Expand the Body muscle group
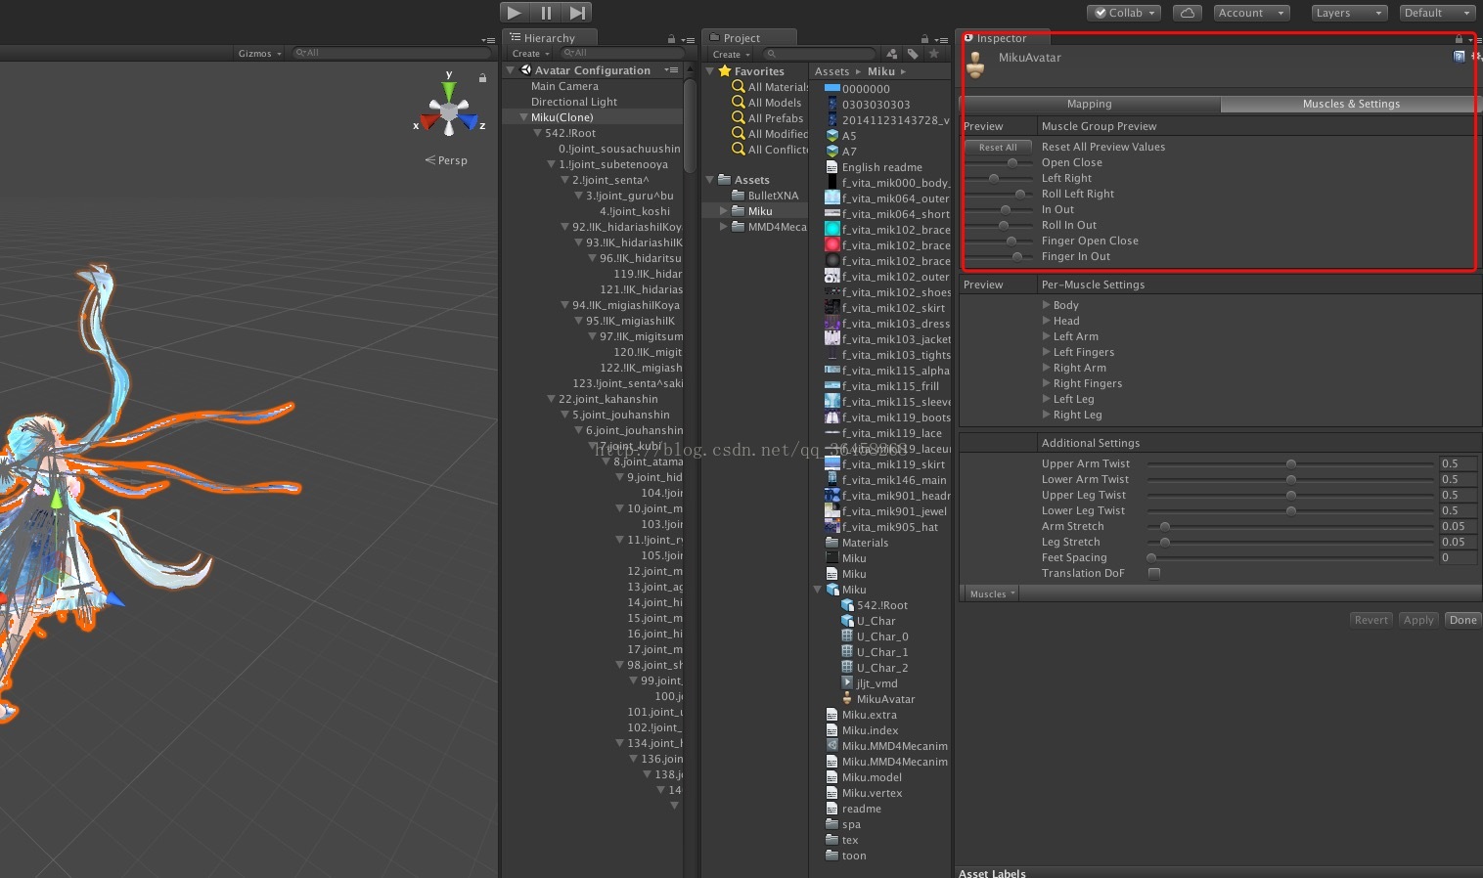 pyautogui.click(x=1046, y=305)
